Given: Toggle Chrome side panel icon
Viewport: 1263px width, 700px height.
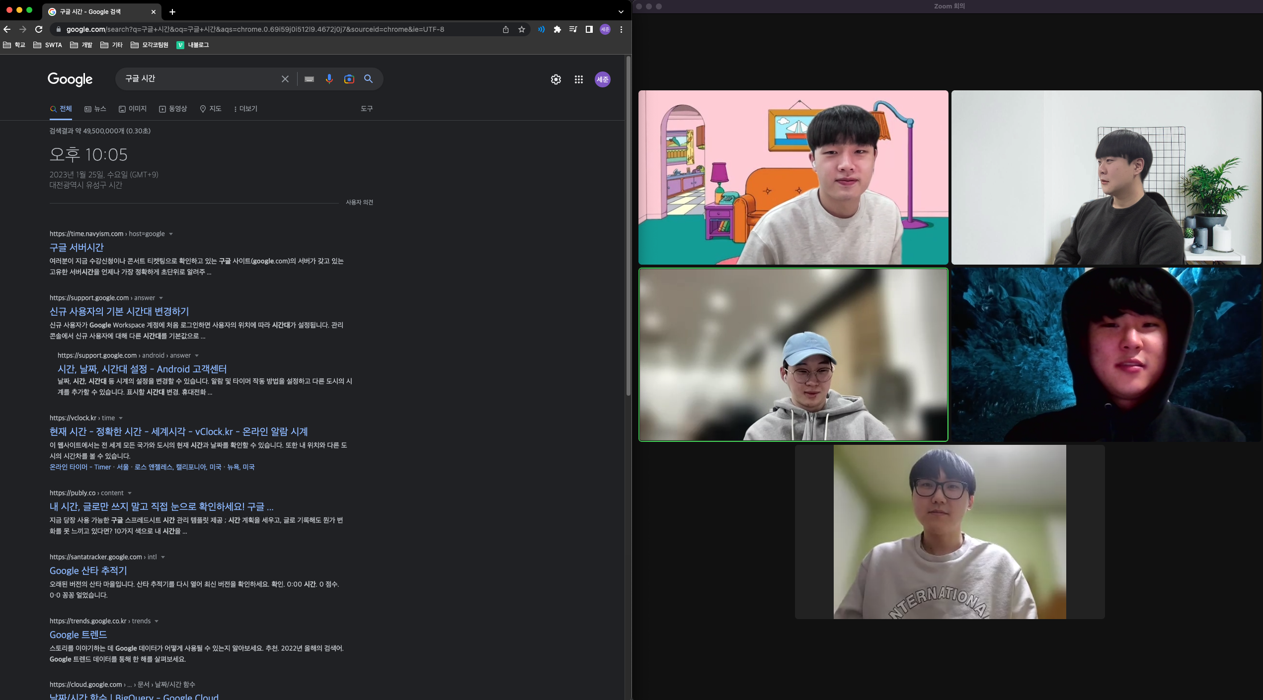Looking at the screenshot, I should tap(589, 29).
